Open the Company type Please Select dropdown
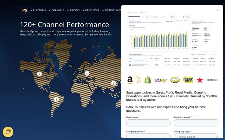The height and width of the screenshot is (140, 225). (x=196, y=136)
